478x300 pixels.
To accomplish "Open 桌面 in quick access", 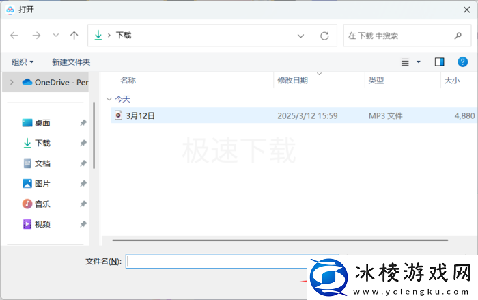I will click(x=42, y=123).
